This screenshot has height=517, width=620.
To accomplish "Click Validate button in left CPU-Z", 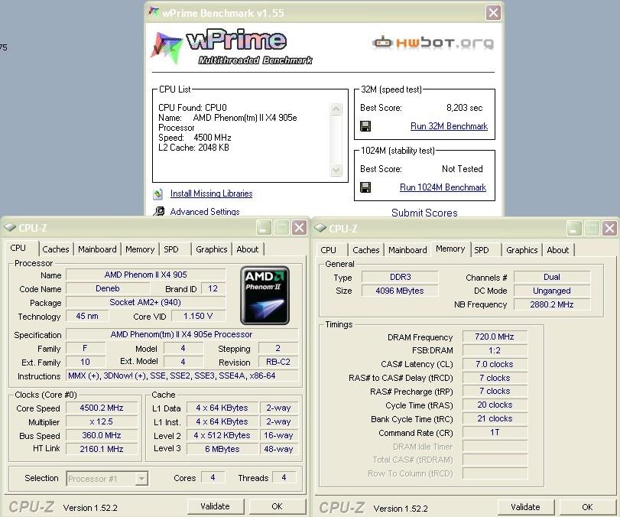I will [x=215, y=506].
